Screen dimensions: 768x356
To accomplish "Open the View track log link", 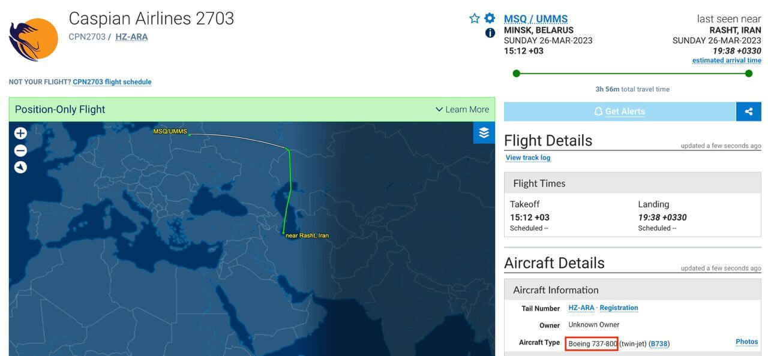I will 527,158.
